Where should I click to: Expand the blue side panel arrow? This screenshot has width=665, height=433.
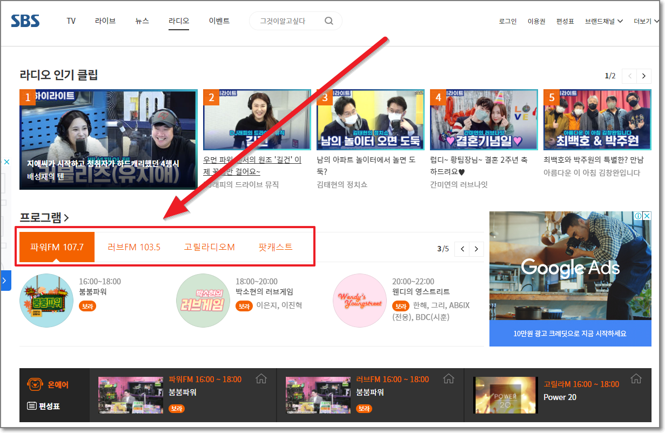tap(5, 281)
